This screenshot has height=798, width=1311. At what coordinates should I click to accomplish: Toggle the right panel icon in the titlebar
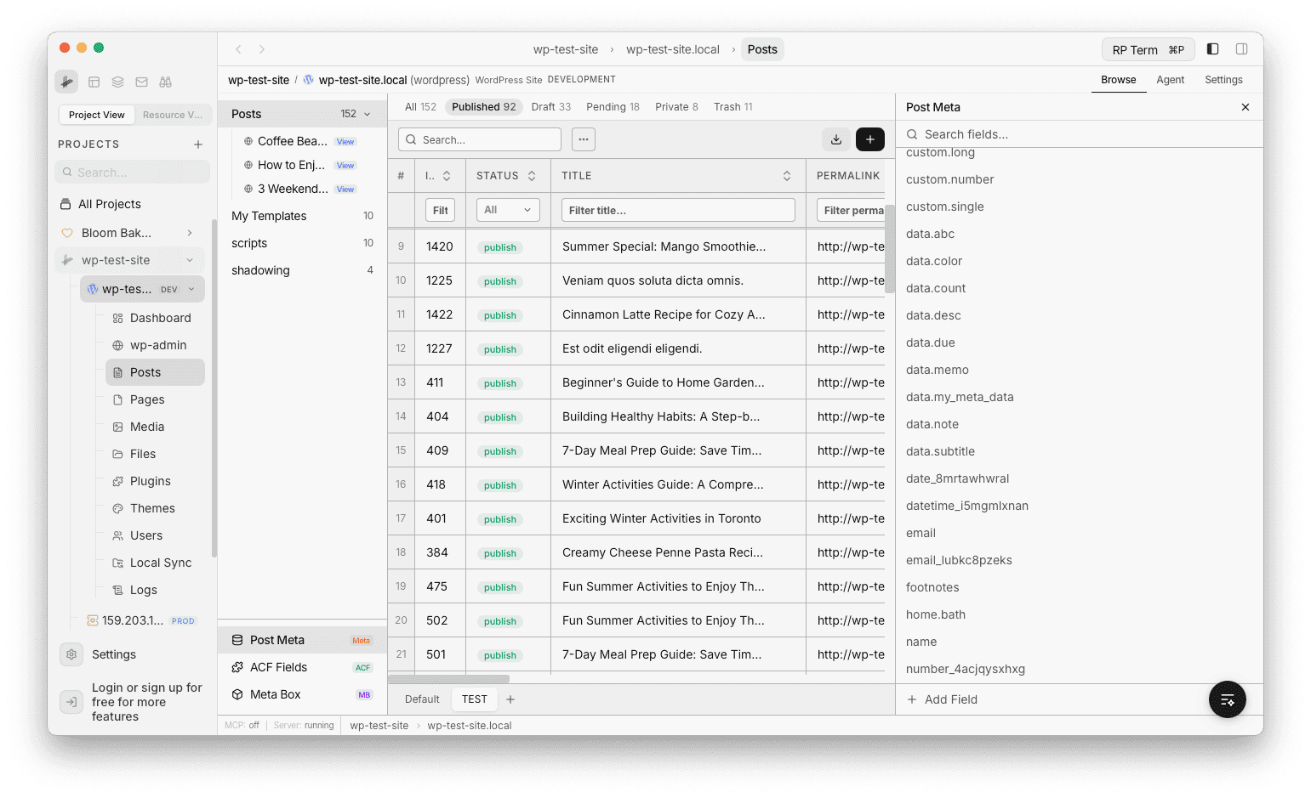pos(1241,48)
